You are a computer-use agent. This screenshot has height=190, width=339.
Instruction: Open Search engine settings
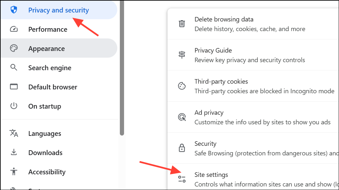[59, 68]
